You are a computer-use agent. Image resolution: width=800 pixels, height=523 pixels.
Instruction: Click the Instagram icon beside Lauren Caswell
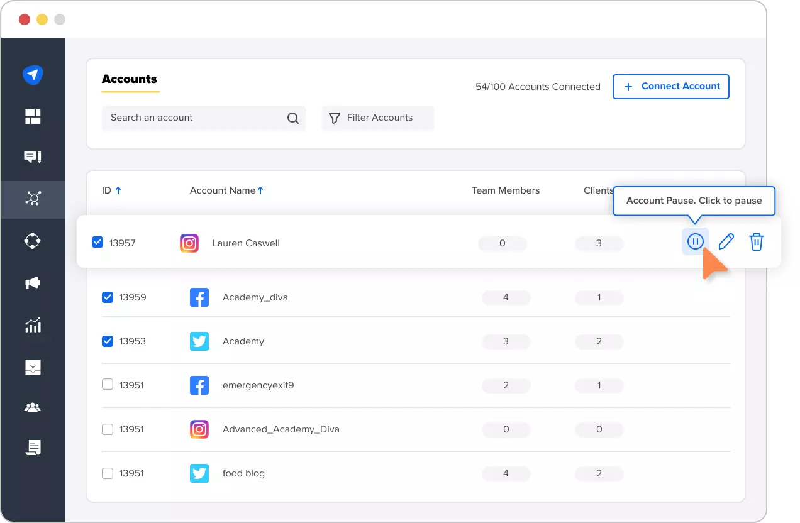pyautogui.click(x=189, y=243)
